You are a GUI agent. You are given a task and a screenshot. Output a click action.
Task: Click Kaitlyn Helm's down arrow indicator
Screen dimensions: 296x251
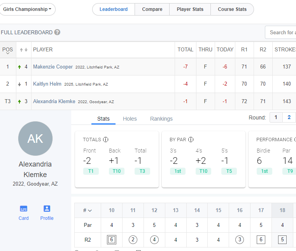(x=19, y=84)
